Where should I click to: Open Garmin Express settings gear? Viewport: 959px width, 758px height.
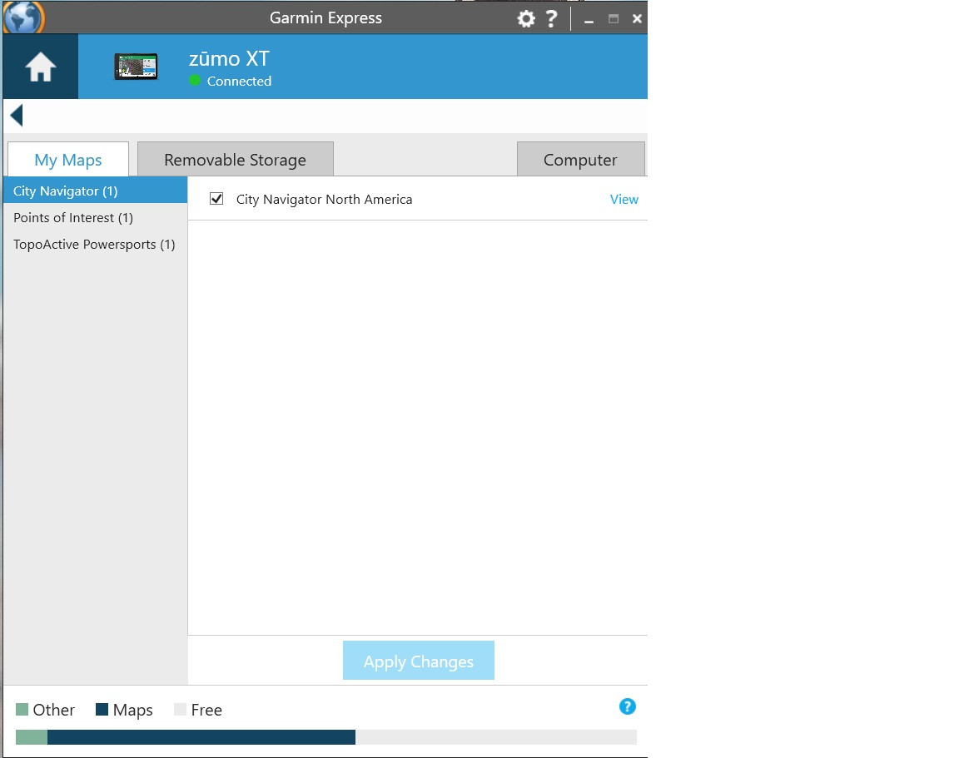(x=526, y=19)
